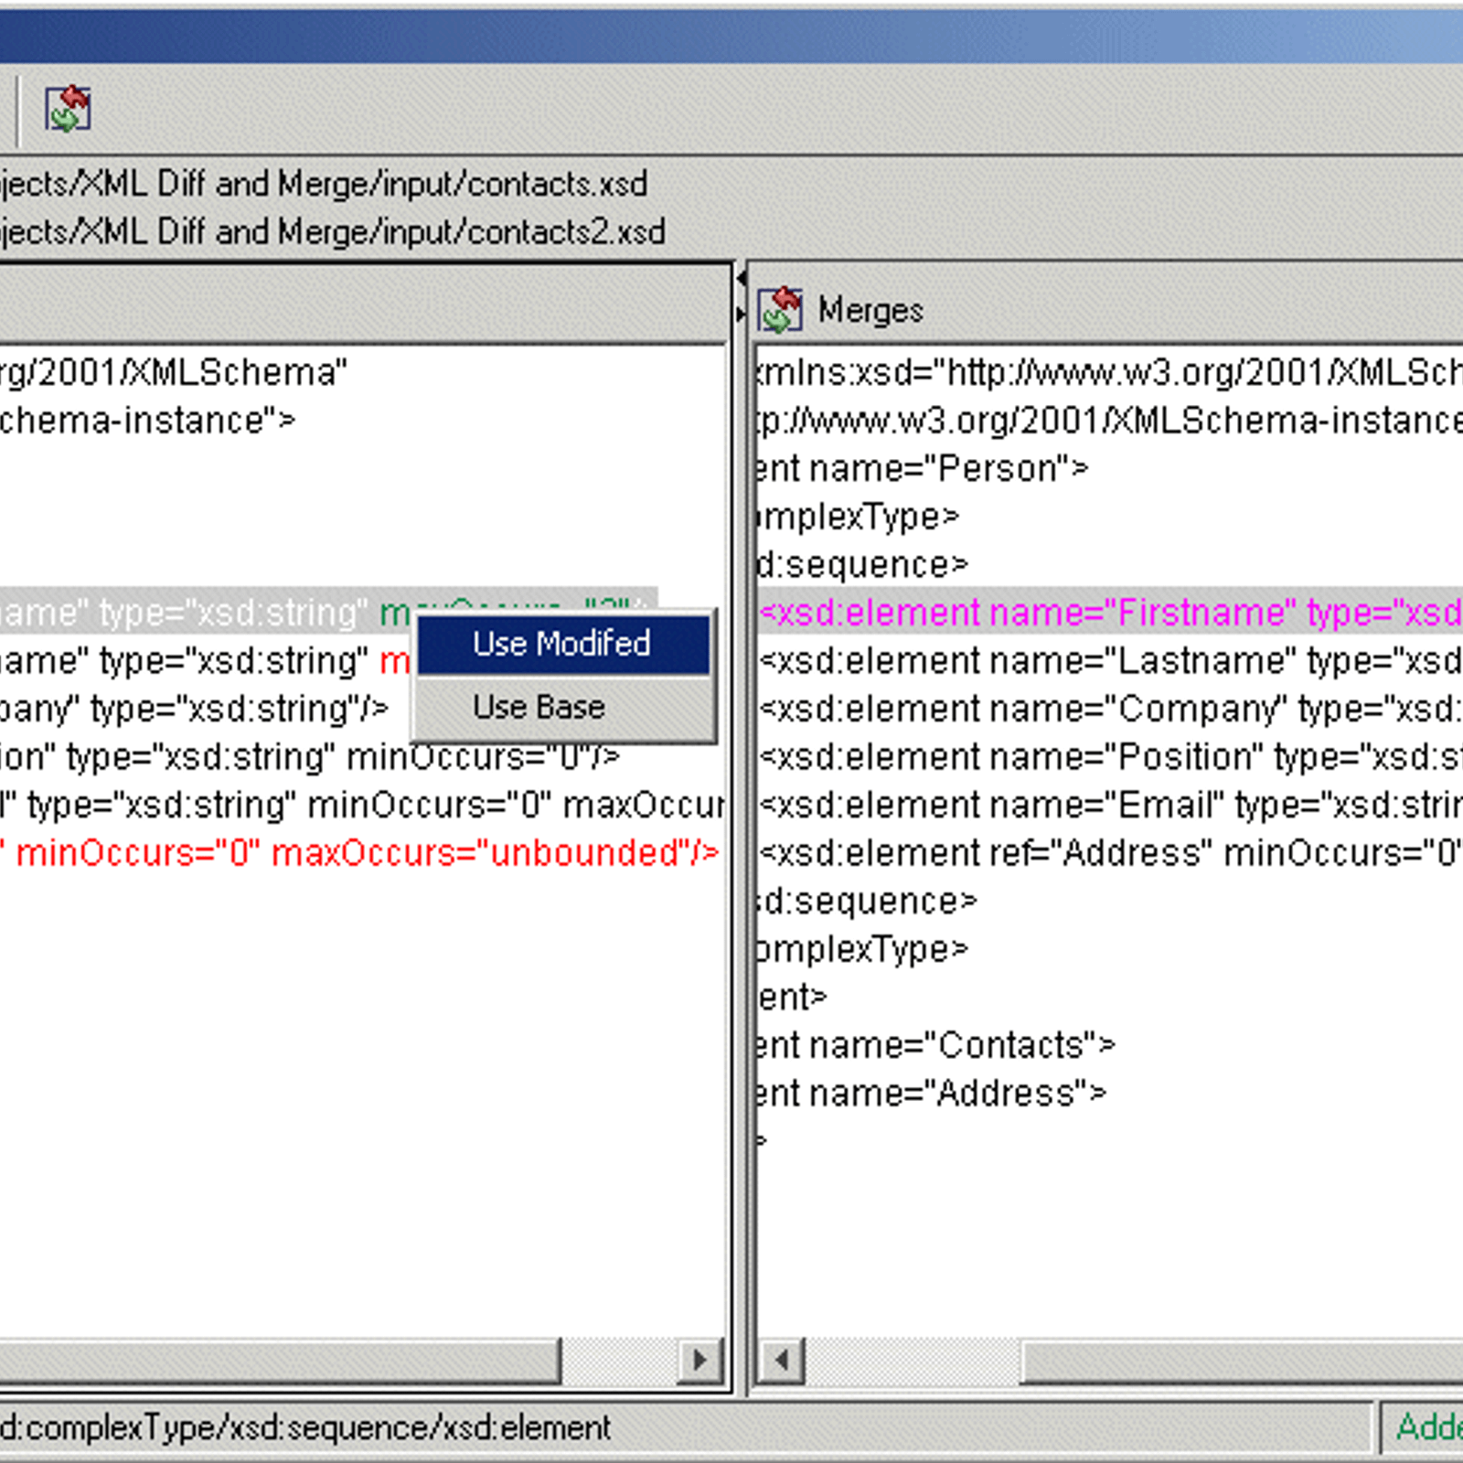
Task: Select the Position element line in Merges
Action: coord(1110,756)
